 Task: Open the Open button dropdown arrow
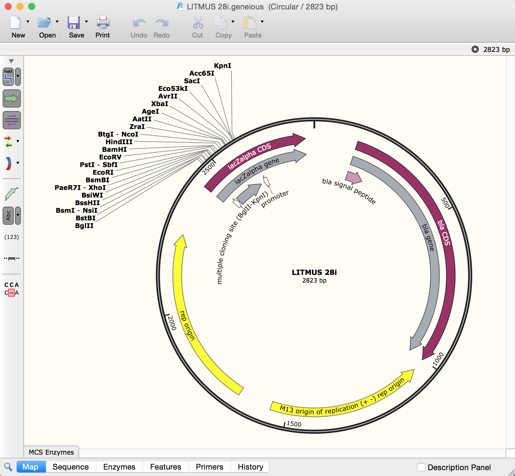tap(57, 21)
